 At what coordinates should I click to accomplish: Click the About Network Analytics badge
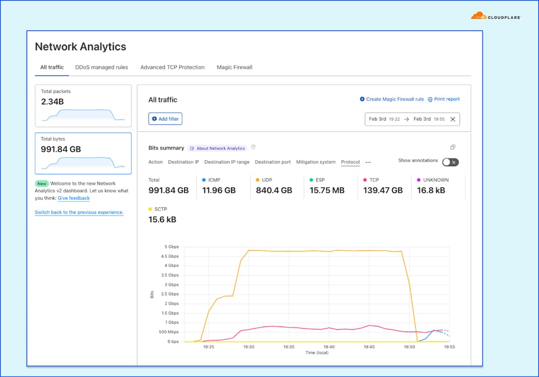217,148
